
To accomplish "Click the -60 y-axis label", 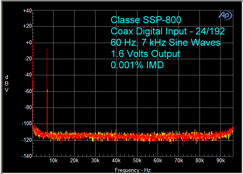I will coord(27,91).
